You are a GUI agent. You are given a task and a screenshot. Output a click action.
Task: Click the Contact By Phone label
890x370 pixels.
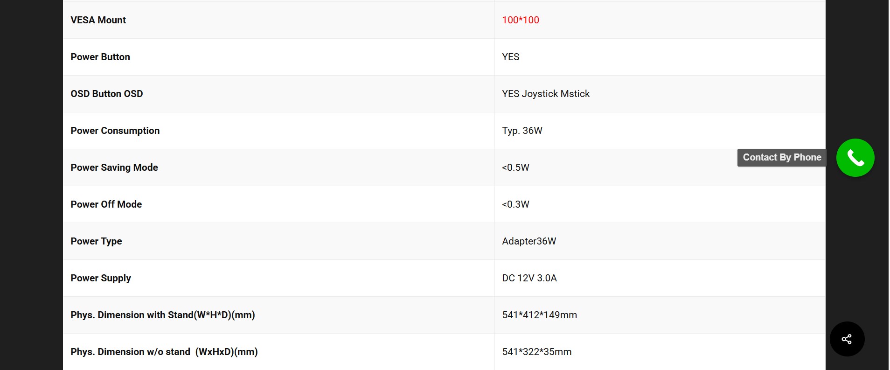782,157
